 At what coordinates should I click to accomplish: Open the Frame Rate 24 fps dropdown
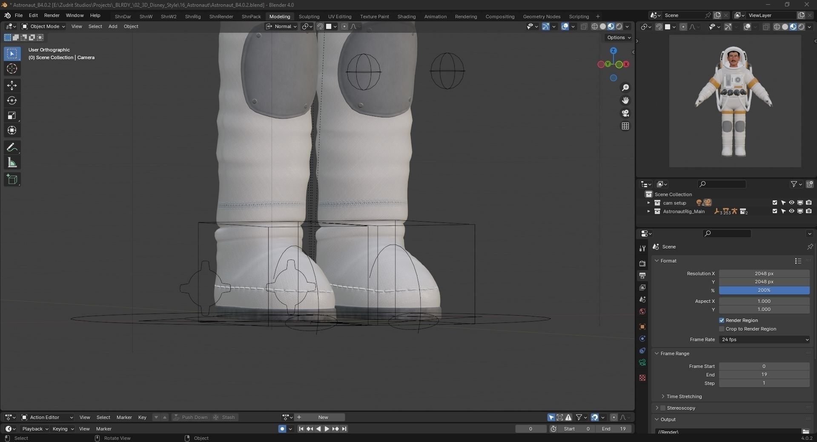pos(764,339)
